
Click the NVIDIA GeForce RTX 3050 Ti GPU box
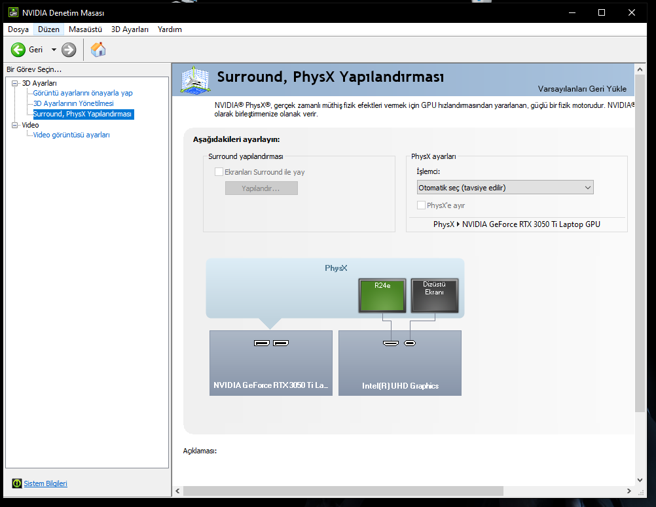[271, 363]
